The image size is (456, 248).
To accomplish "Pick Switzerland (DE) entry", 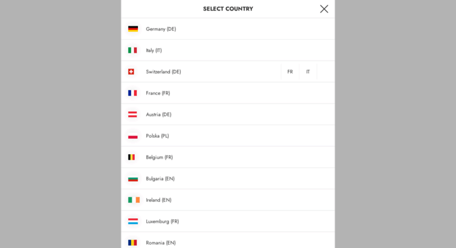I will point(163,72).
